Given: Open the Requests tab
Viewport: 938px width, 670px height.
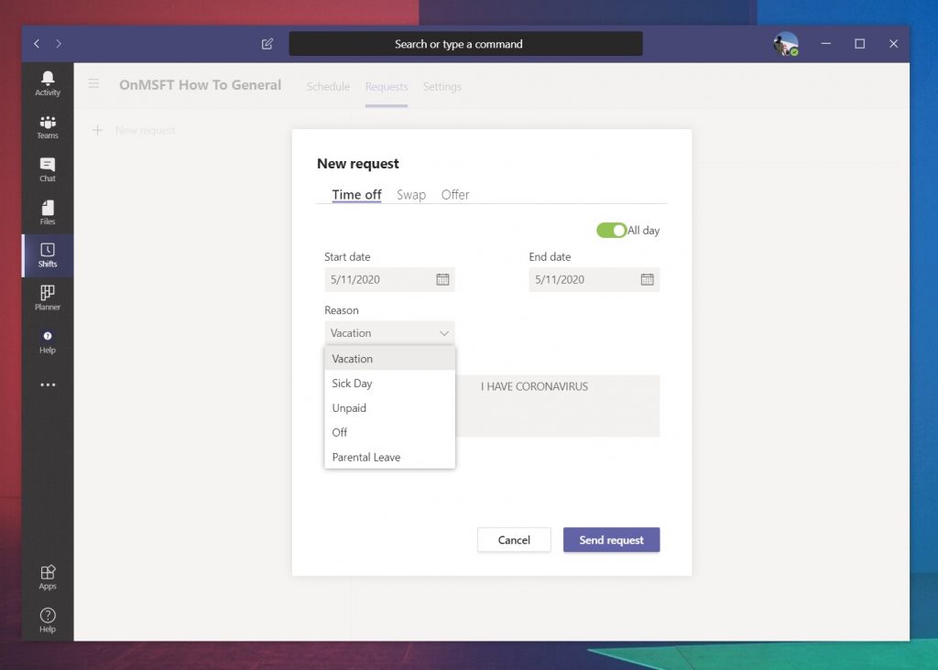Looking at the screenshot, I should coord(387,87).
